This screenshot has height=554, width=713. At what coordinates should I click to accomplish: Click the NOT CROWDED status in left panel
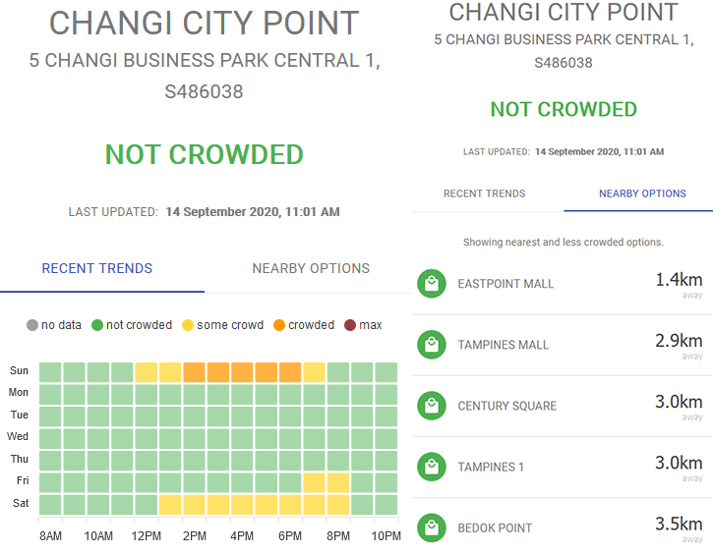pos(205,155)
